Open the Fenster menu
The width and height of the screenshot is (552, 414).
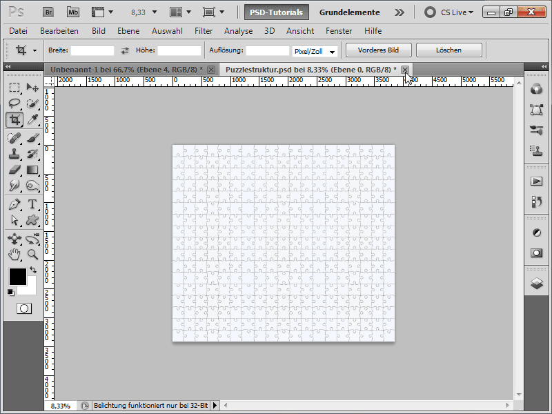339,31
